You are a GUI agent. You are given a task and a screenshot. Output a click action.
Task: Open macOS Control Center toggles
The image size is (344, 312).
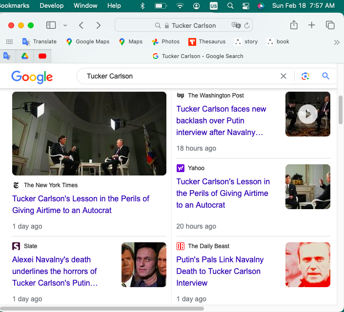(245, 6)
